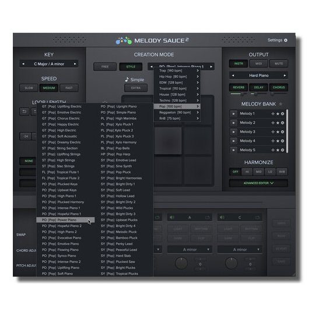Click the drag-move icon for Melody 2
The image size is (315, 315).
click(273, 123)
